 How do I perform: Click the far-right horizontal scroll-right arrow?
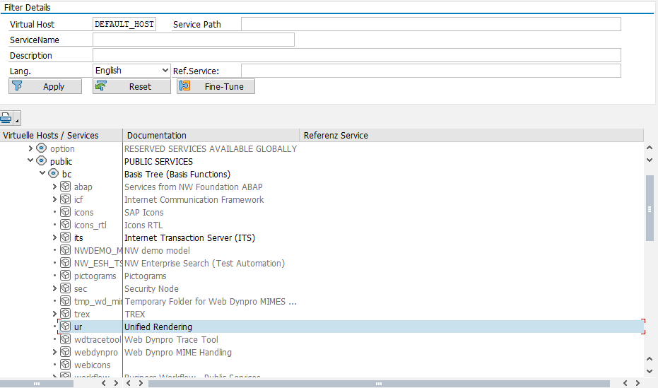638,383
